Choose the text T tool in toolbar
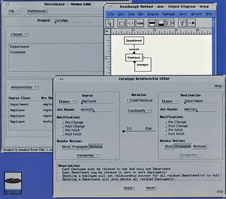Screen dimensions: 226x199 (x=182, y=23)
